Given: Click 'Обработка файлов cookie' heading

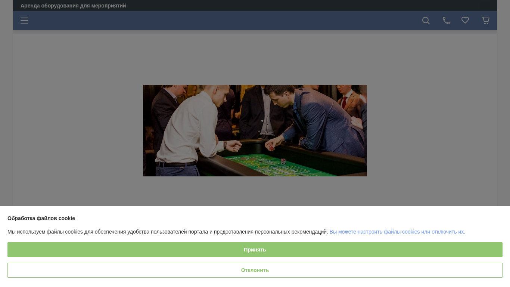Looking at the screenshot, I should click(41, 218).
